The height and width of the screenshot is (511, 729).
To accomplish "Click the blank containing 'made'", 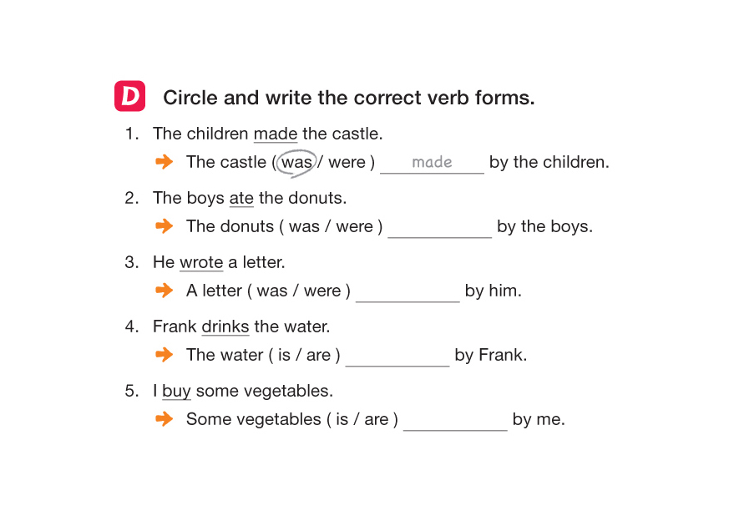I will click(432, 163).
